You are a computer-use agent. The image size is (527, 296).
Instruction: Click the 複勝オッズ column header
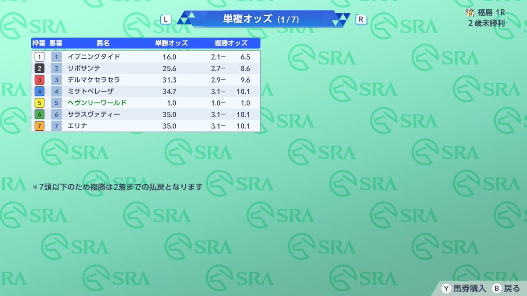point(231,43)
